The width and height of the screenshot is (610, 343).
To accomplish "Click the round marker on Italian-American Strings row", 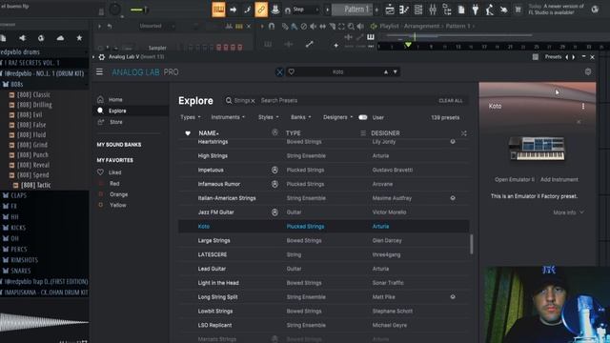I will 453,198.
